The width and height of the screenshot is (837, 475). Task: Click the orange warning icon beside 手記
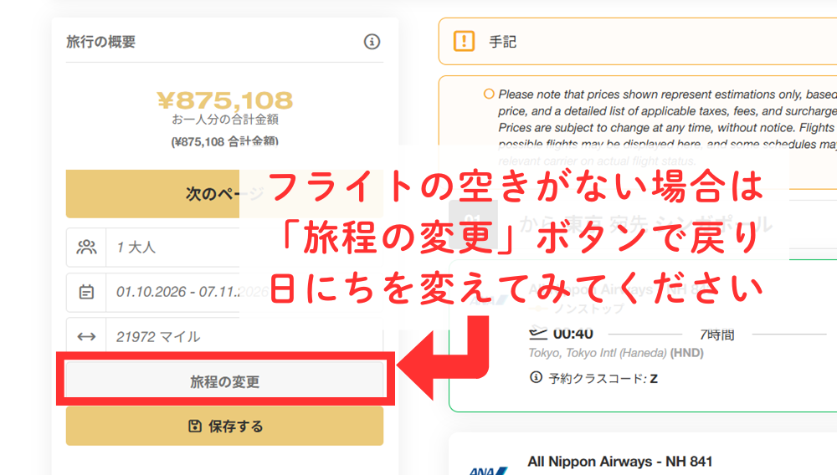click(464, 41)
